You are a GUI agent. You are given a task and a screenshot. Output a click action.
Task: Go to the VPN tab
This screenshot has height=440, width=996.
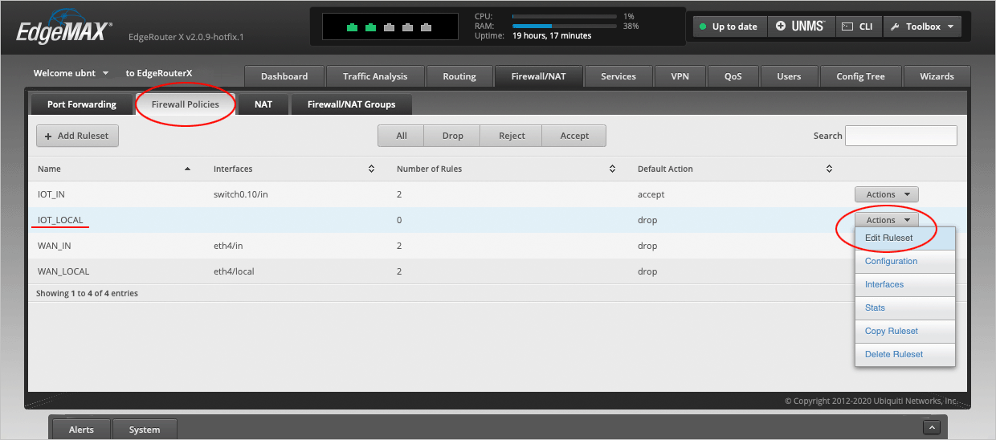[x=680, y=76]
